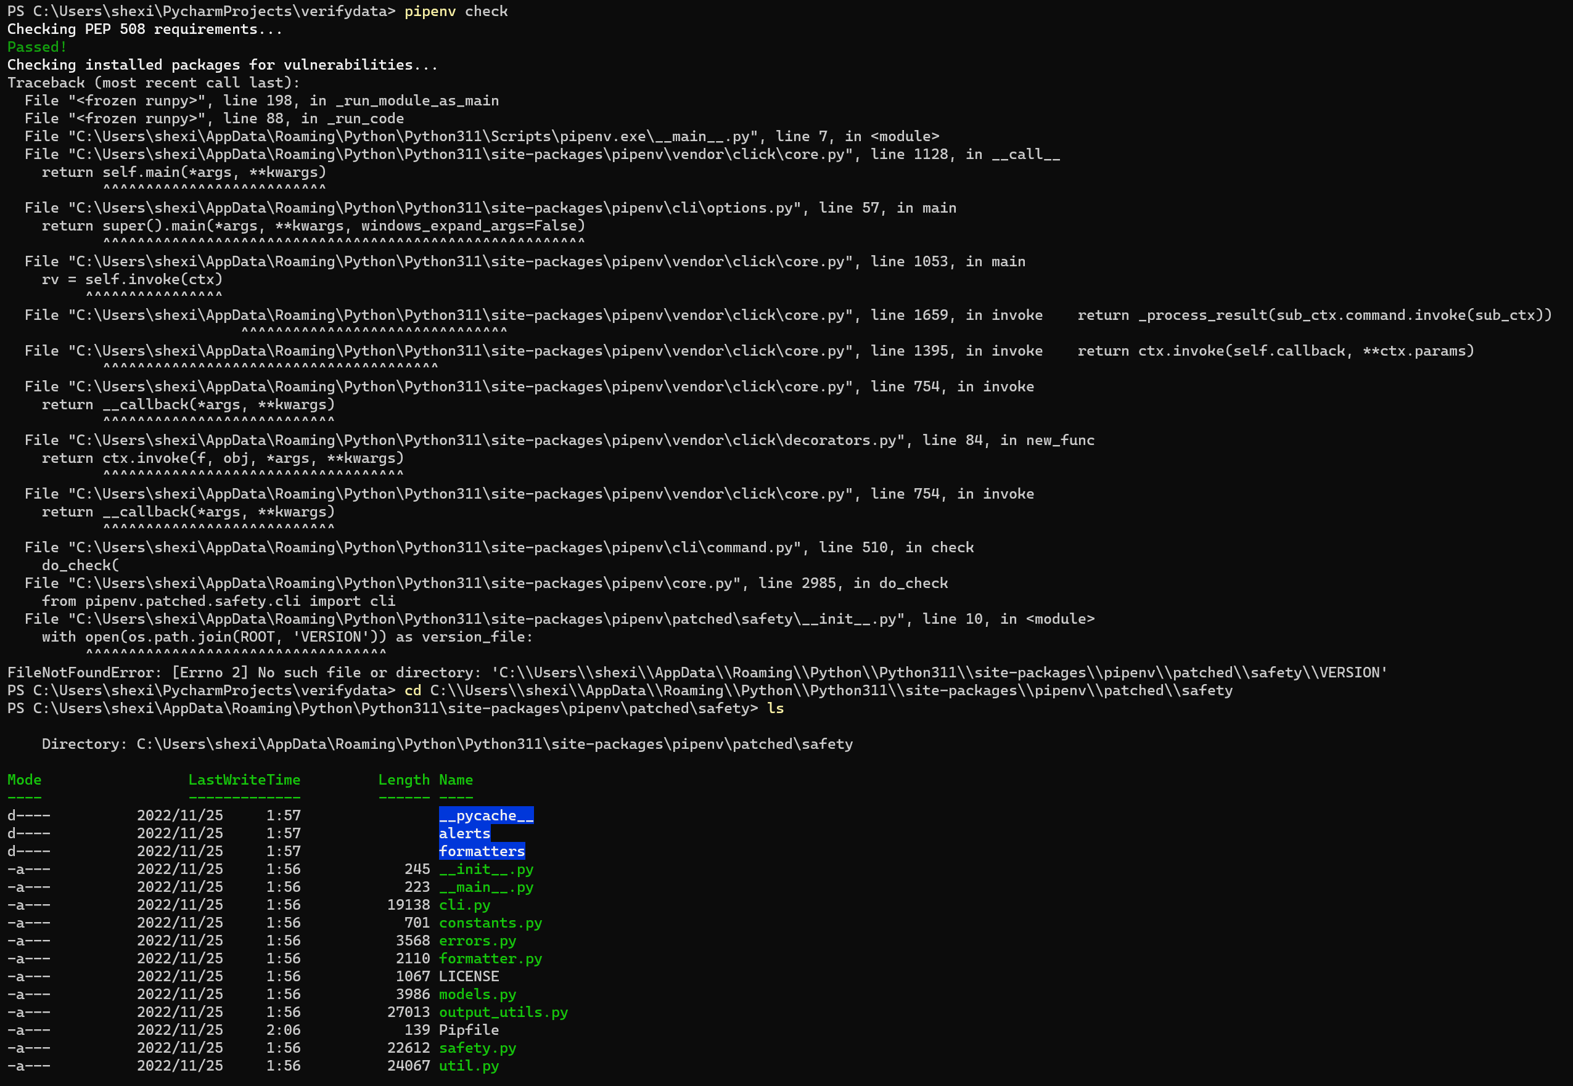The height and width of the screenshot is (1086, 1573).
Task: Click the Pipfile entry
Action: (x=469, y=1029)
